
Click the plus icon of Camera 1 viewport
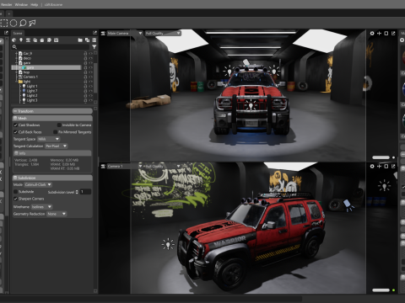click(x=379, y=166)
